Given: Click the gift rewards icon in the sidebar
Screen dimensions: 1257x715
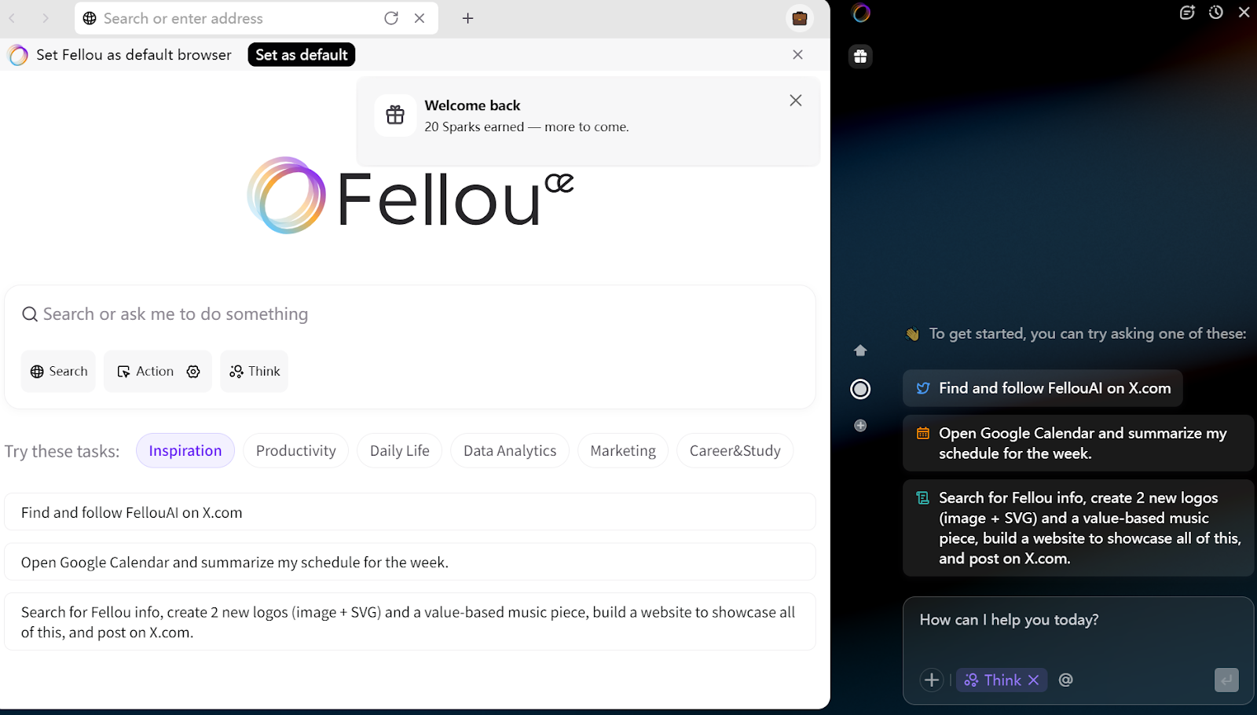Looking at the screenshot, I should [x=860, y=56].
